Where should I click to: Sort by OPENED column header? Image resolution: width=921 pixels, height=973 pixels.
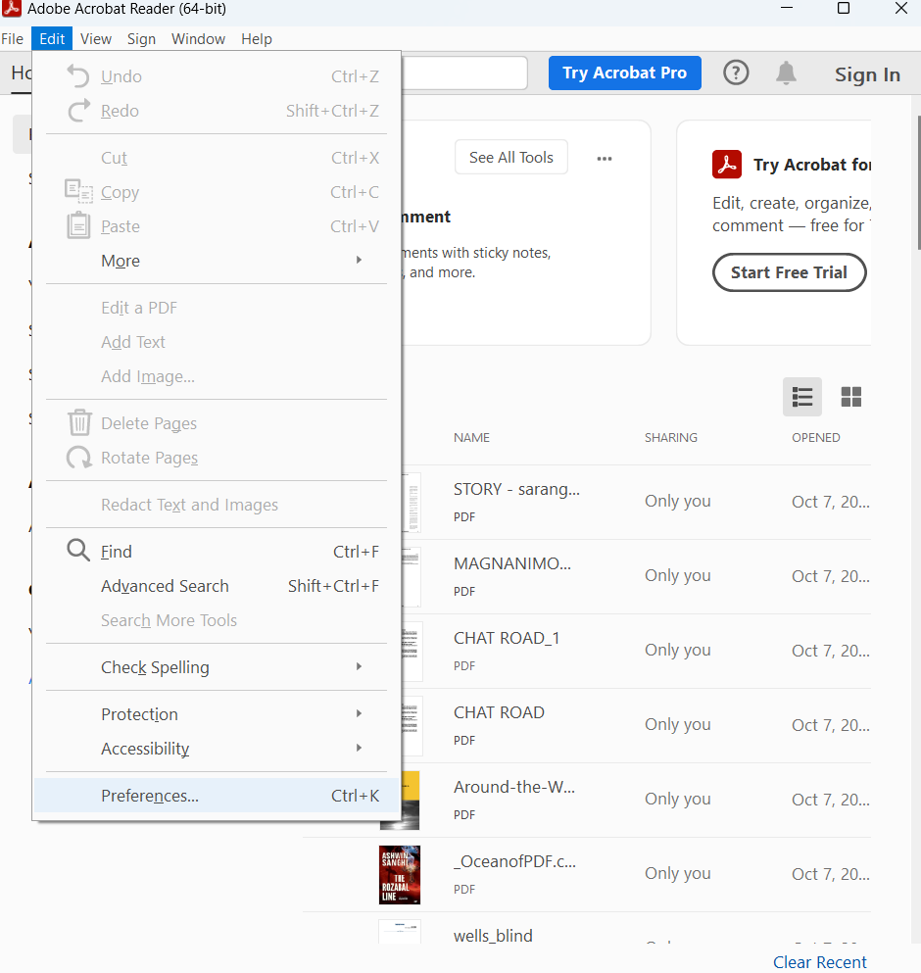pyautogui.click(x=815, y=437)
